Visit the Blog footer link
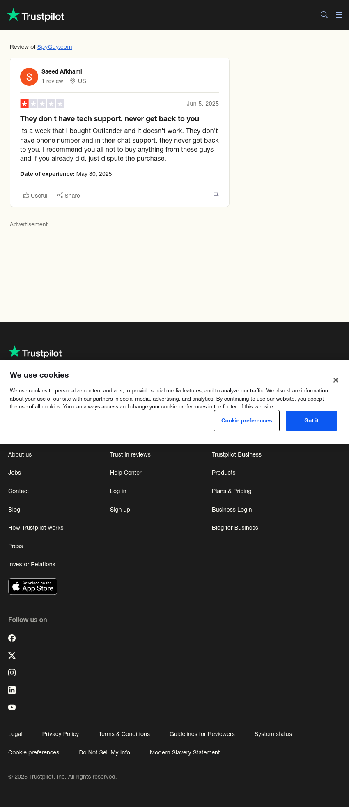Screen dimensions: 349x807 pos(14,510)
